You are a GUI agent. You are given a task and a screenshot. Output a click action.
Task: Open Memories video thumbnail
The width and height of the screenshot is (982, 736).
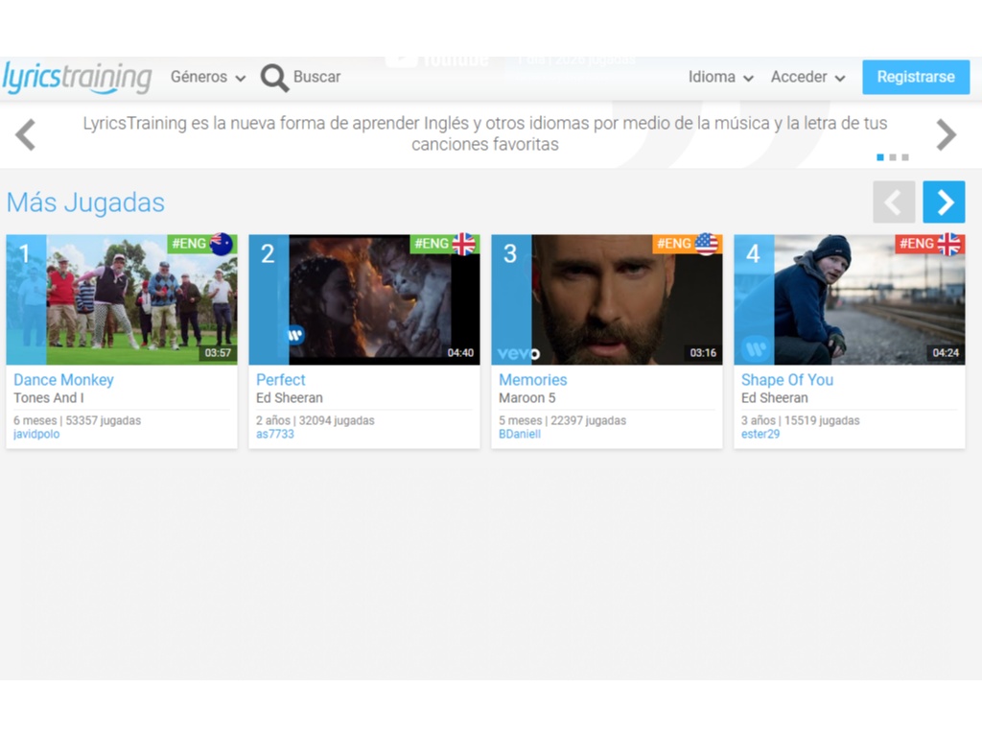[x=606, y=299]
